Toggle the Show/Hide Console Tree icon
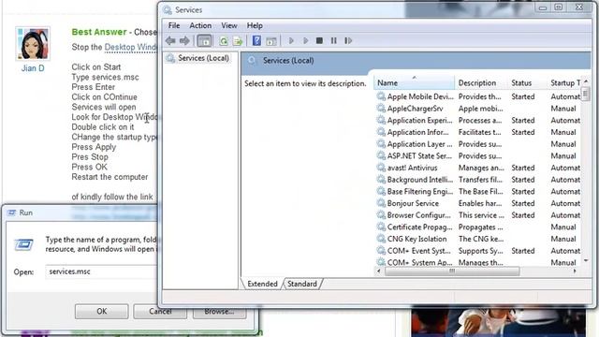Screen dimensions: 599x337 (204, 41)
